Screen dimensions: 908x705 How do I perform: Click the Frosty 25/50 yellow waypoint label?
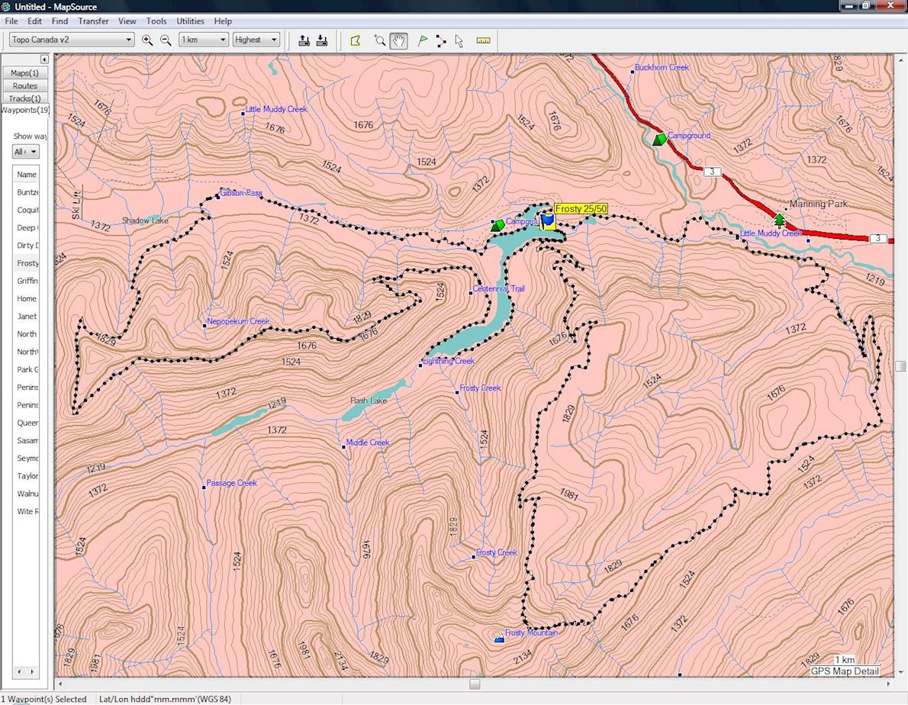pos(581,209)
